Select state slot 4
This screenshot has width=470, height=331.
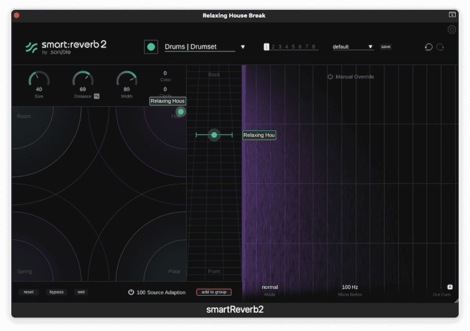tap(287, 47)
